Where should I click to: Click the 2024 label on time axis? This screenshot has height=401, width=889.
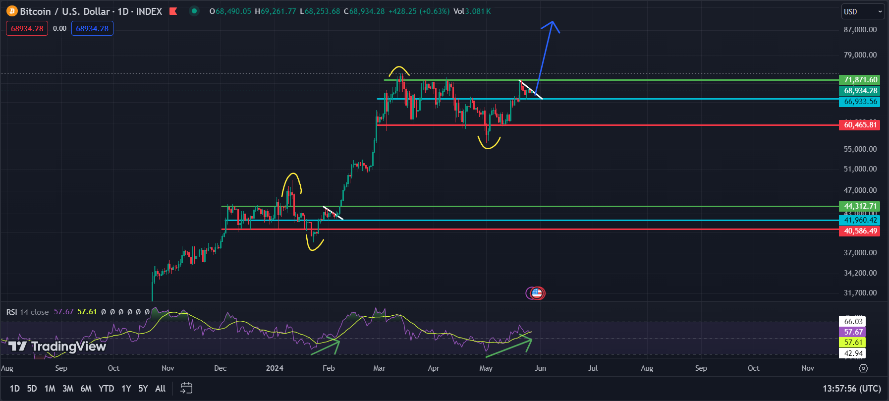click(x=275, y=368)
